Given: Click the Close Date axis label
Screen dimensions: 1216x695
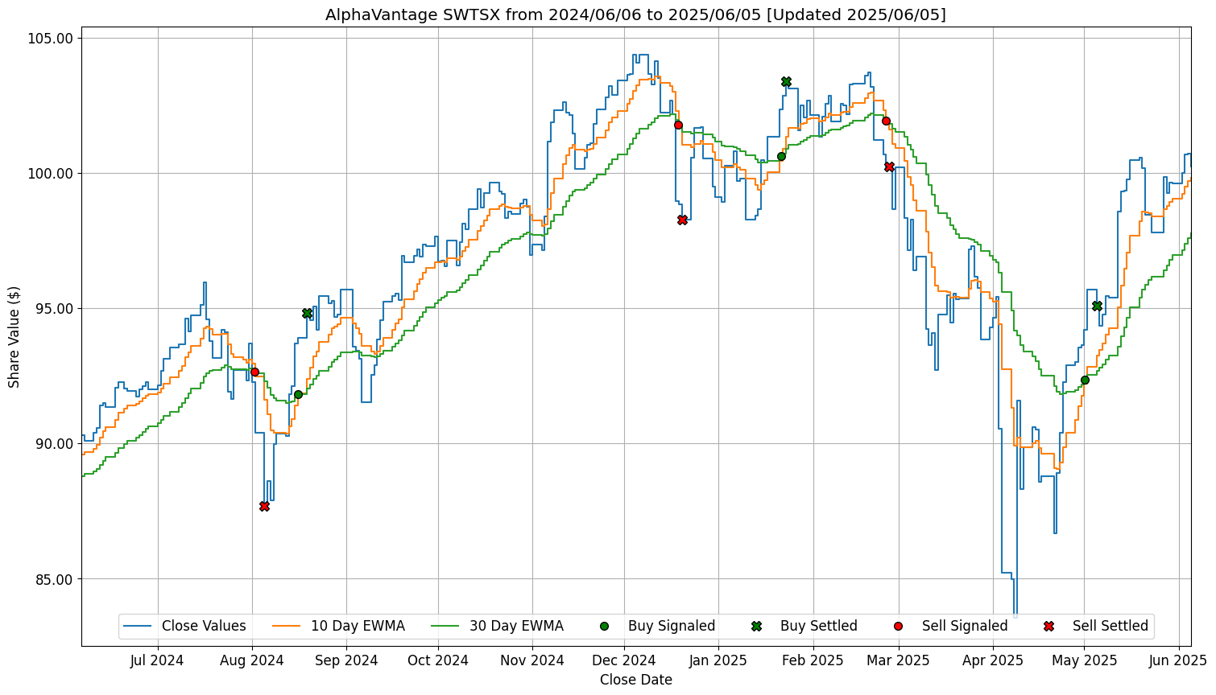Looking at the screenshot, I should [x=636, y=680].
